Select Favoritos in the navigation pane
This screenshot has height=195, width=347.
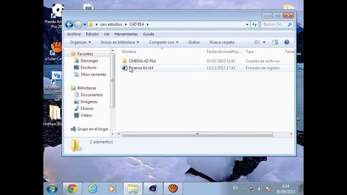tap(85, 54)
